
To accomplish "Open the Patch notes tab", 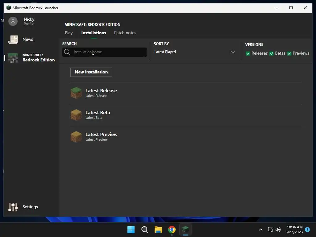I will [125, 33].
